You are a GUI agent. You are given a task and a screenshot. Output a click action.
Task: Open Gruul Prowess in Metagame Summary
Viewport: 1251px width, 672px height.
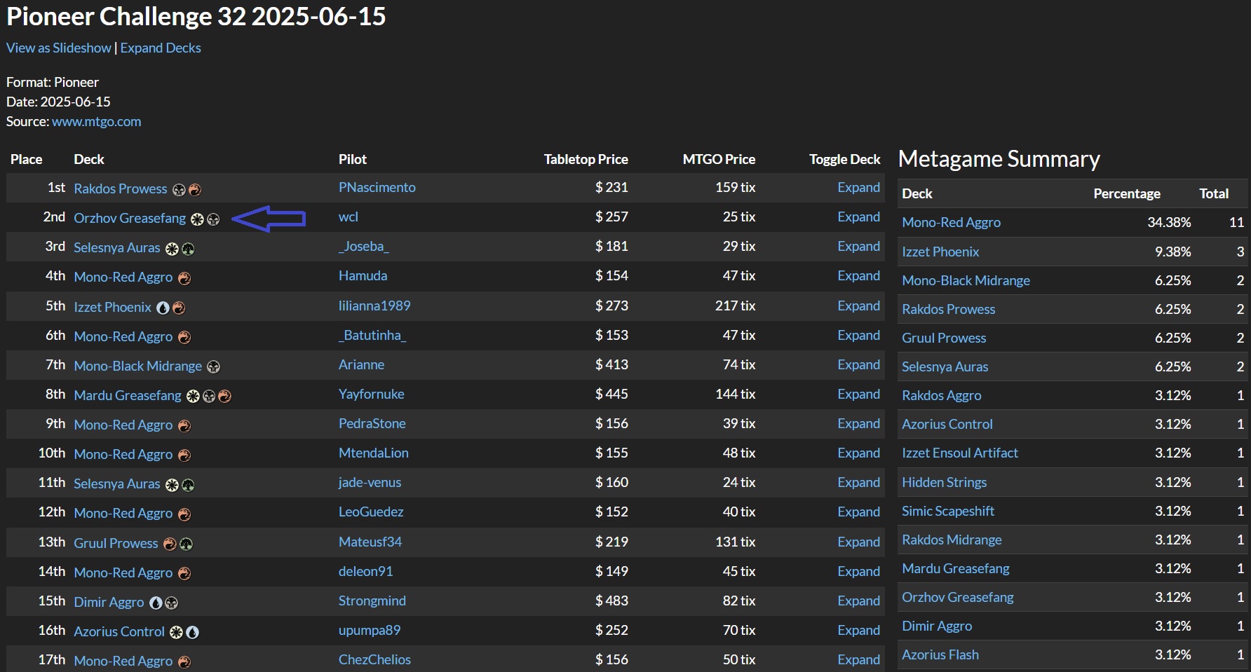pyautogui.click(x=944, y=338)
